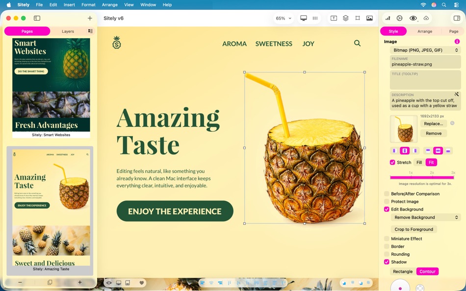Select the box/frame insertion tool
This screenshot has height=291, width=466.
[x=357, y=18]
